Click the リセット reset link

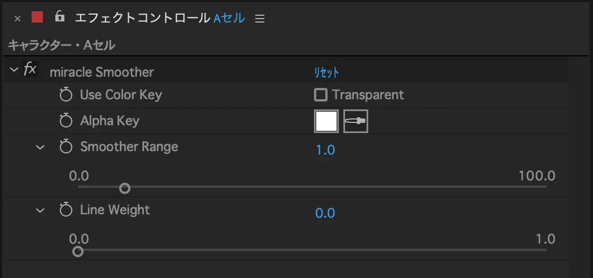pos(326,73)
